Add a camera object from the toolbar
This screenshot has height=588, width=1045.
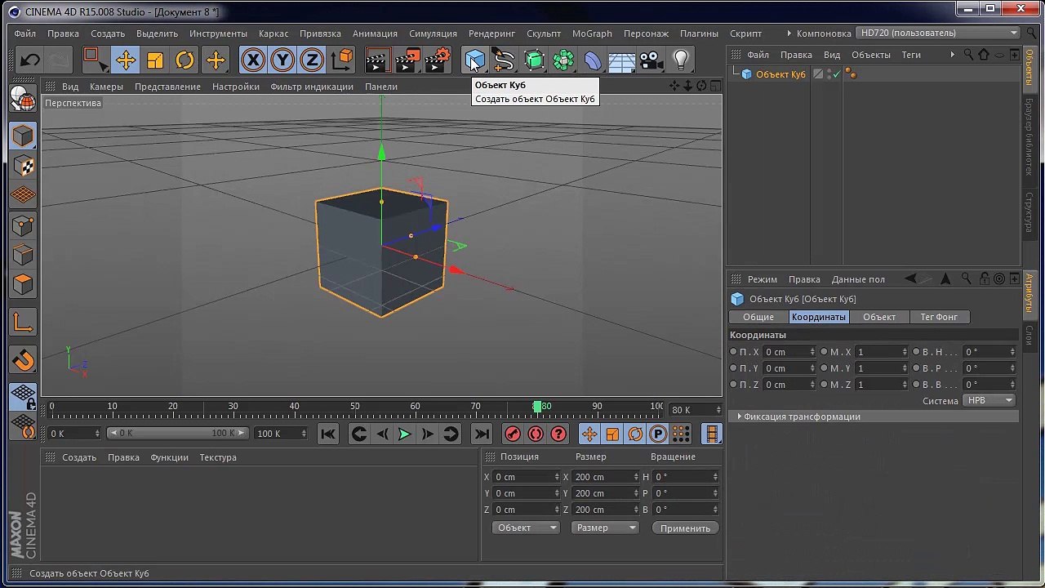651,60
